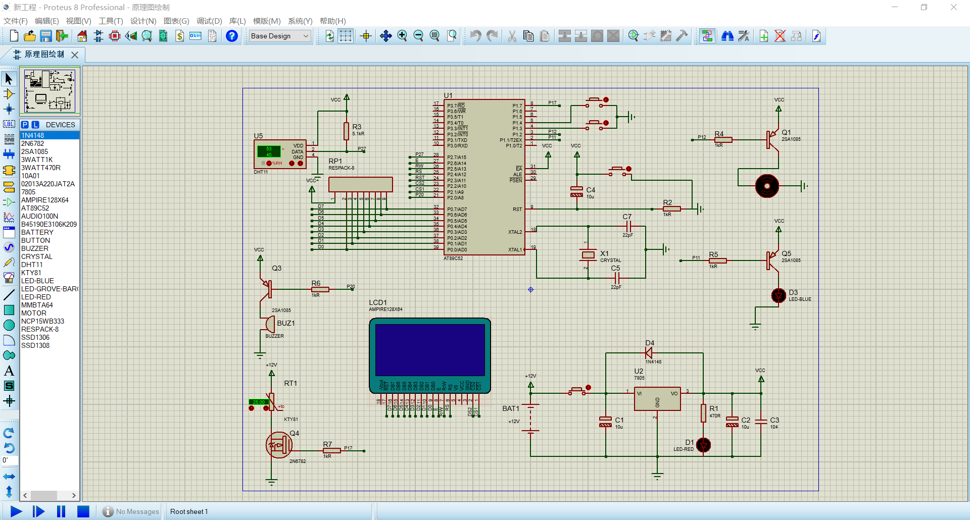970x520 pixels.
Task: Go to Home page icon
Action: pos(82,36)
